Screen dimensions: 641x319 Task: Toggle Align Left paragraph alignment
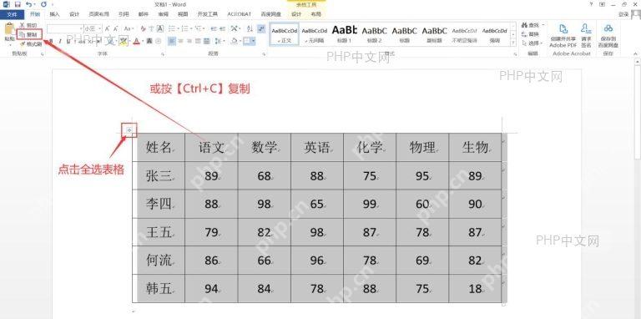tap(172, 41)
